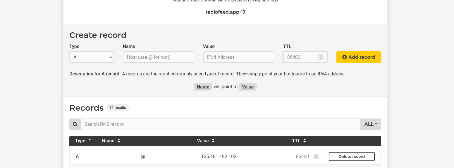454x168 pixels.
Task: Focus the Host name input field
Action: coord(158,57)
